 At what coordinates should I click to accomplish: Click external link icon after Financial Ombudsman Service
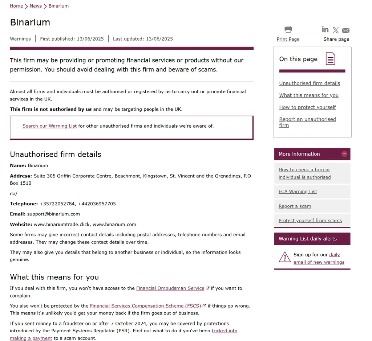coord(207,288)
